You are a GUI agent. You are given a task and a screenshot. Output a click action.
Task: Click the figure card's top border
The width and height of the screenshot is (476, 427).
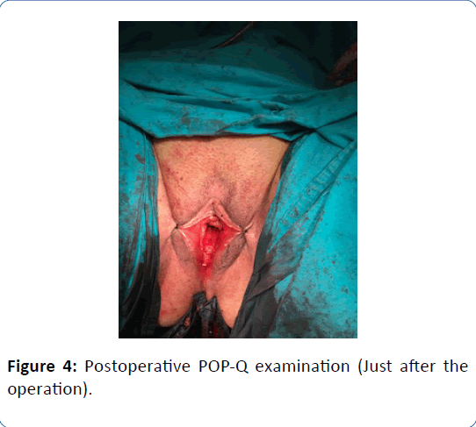coord(238,1)
